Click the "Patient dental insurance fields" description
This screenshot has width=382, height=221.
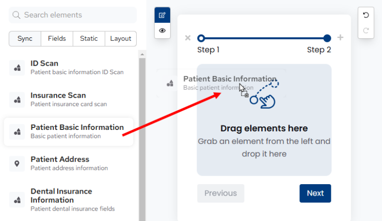(x=73, y=209)
